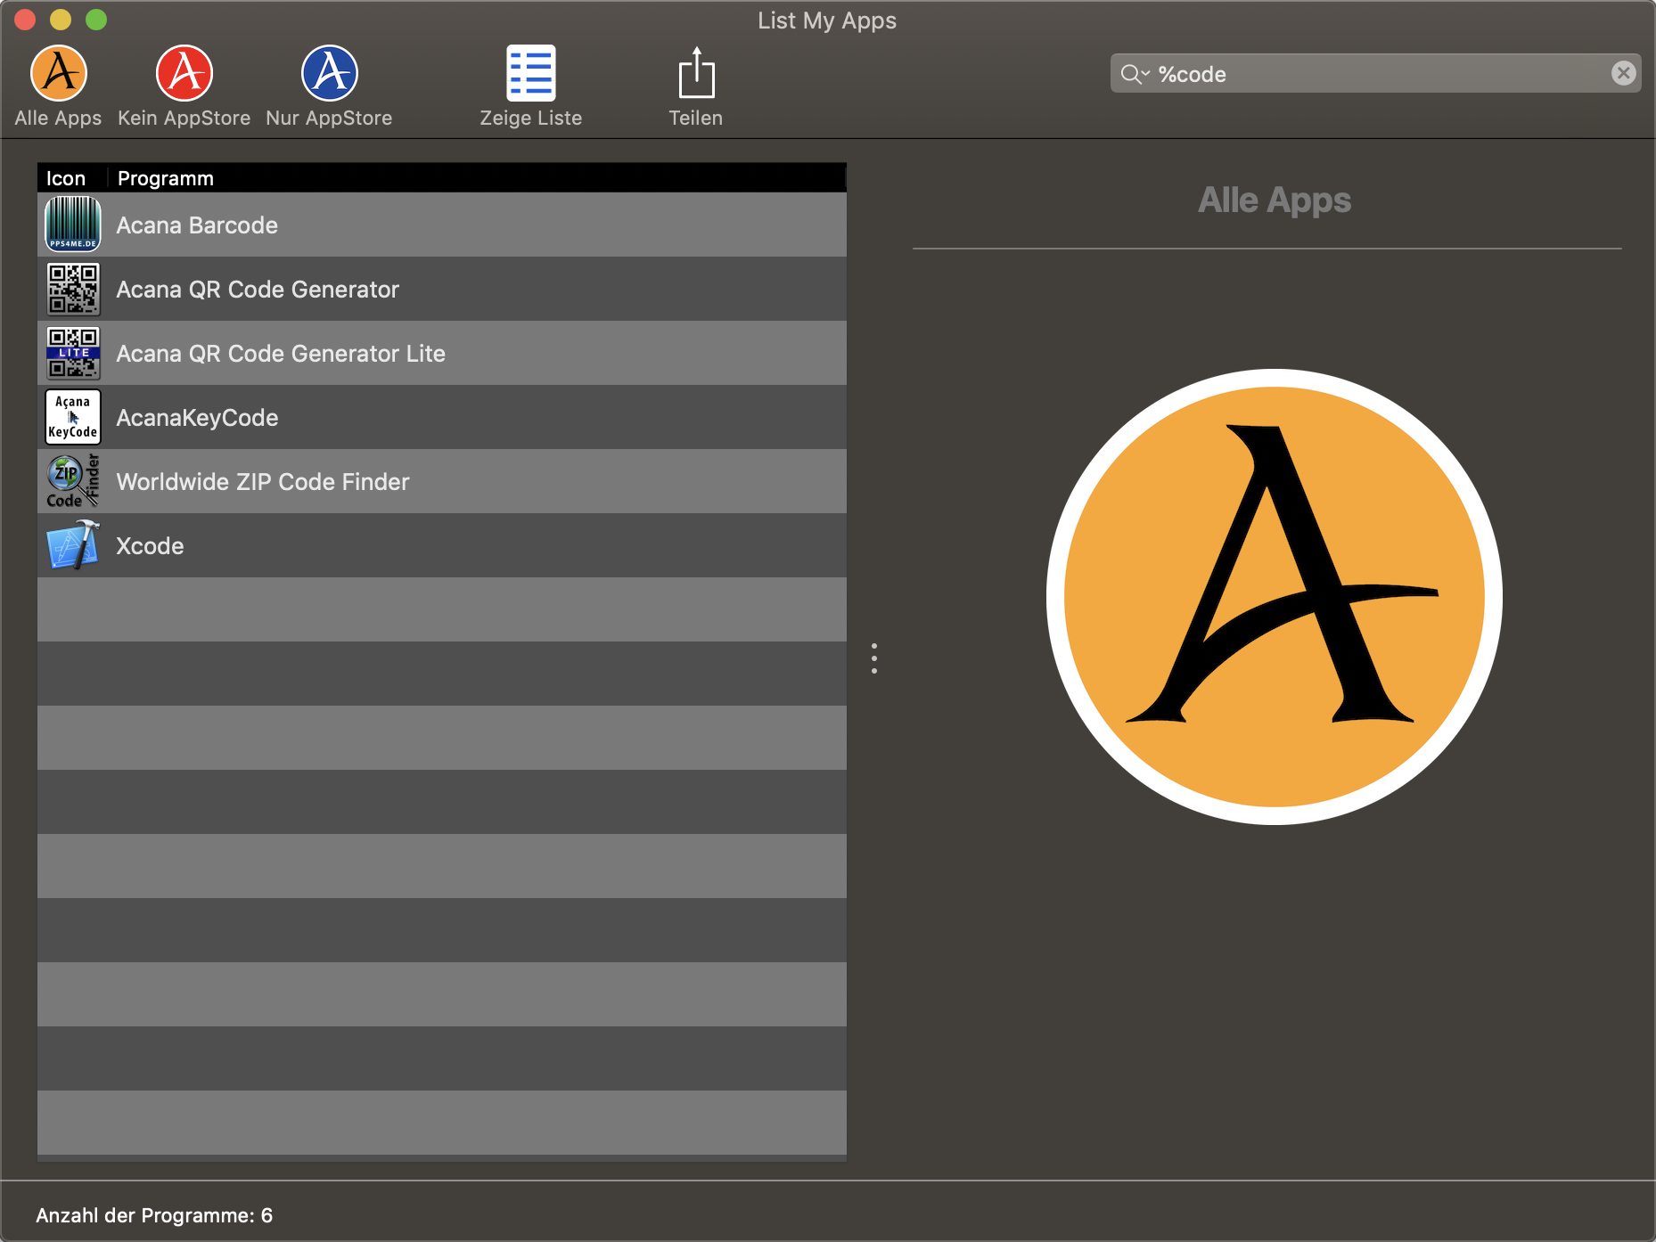Image resolution: width=1656 pixels, height=1242 pixels.
Task: Open the Zeige Liste view
Action: click(531, 86)
